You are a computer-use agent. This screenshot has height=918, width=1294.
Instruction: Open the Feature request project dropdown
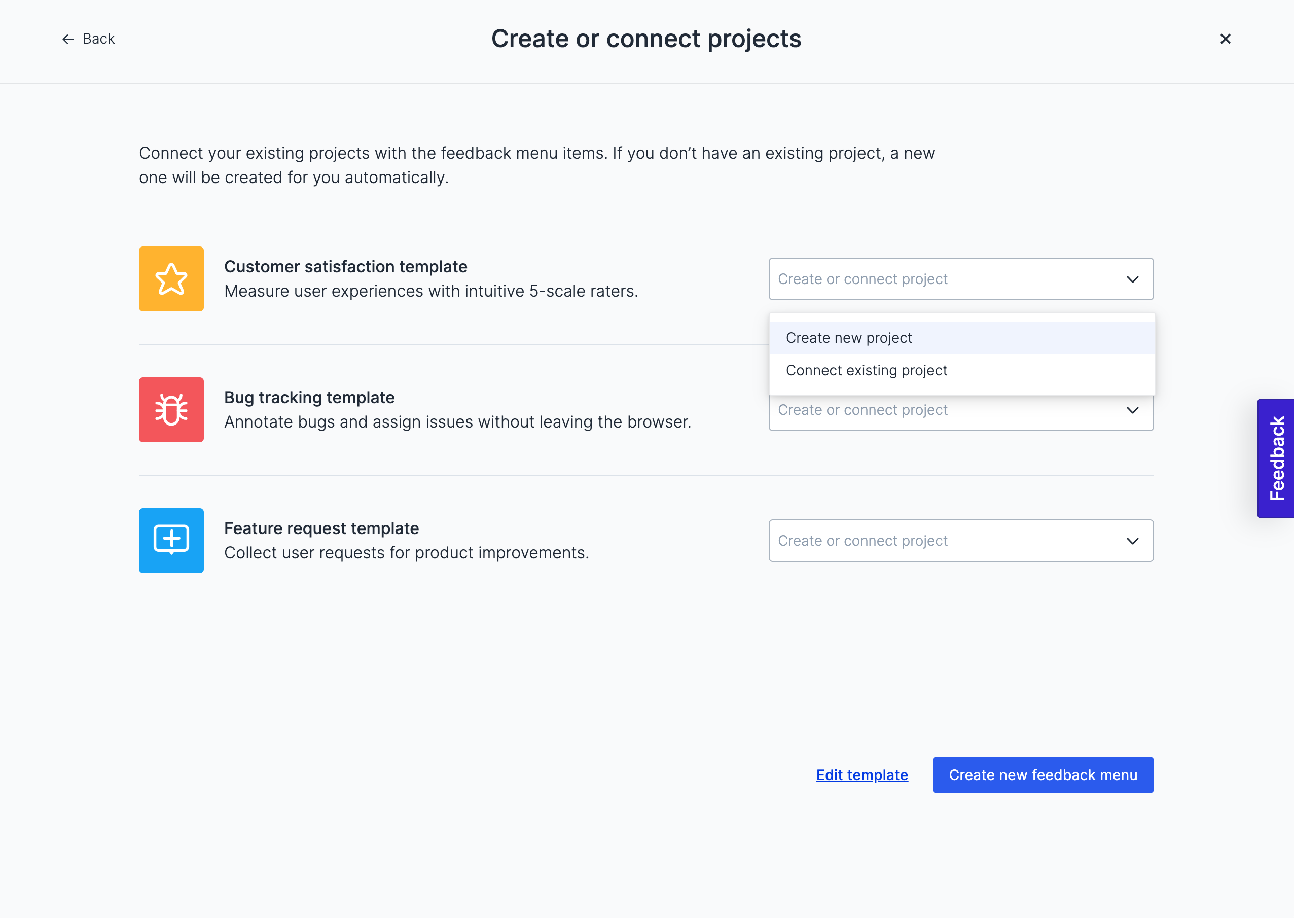pyautogui.click(x=960, y=541)
